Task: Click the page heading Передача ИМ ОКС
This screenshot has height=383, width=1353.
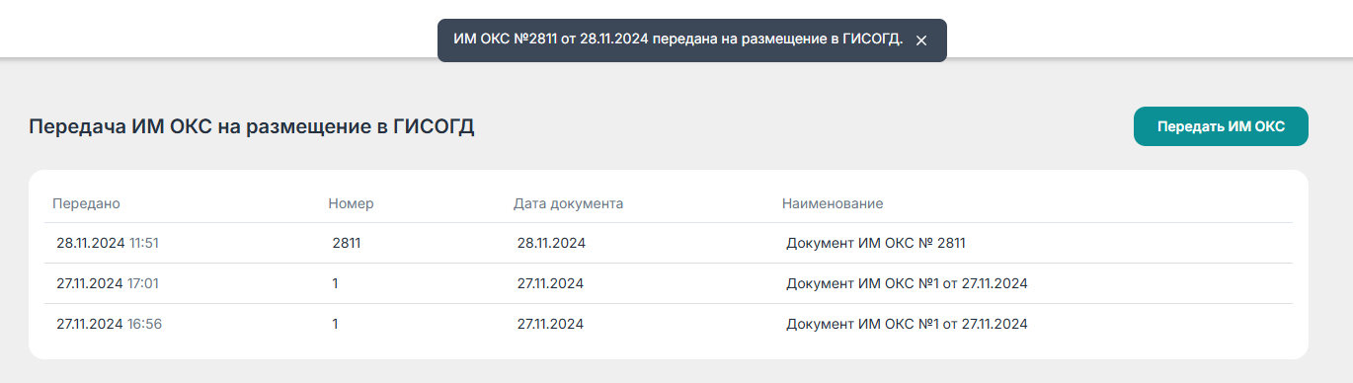Action: (252, 127)
